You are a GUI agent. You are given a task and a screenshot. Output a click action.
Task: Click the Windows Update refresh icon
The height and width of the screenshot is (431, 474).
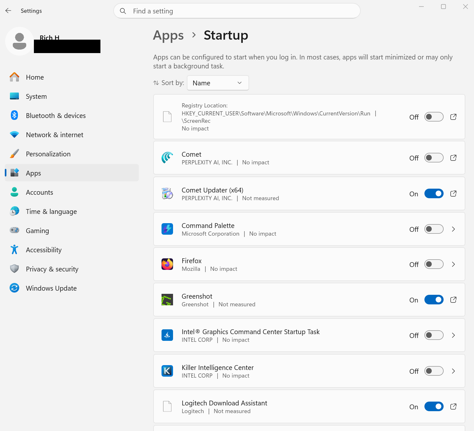click(14, 288)
